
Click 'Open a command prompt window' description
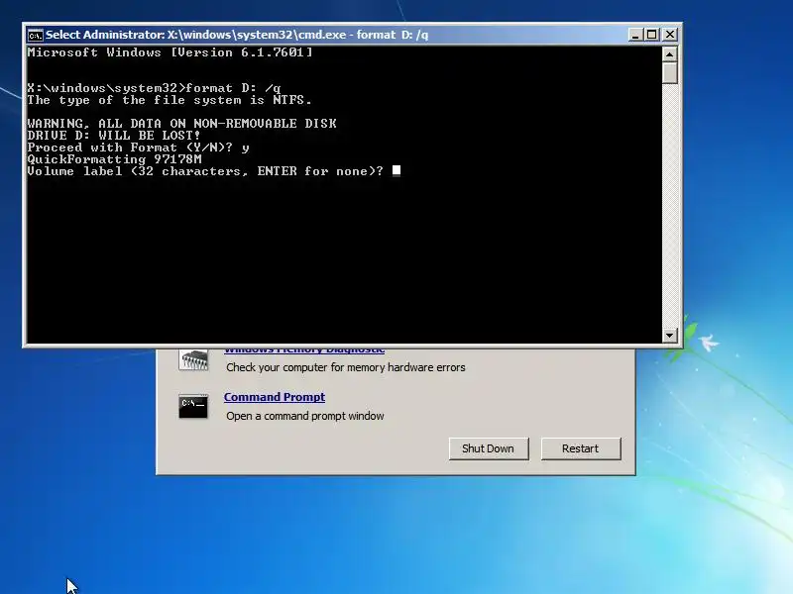point(305,416)
